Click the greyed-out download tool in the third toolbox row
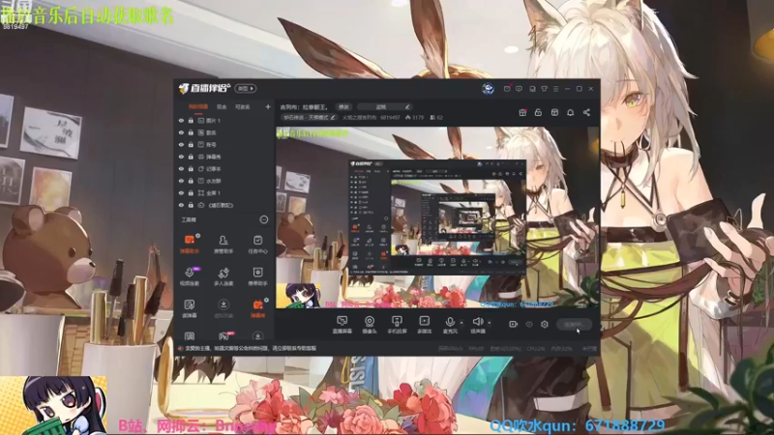 click(x=223, y=308)
